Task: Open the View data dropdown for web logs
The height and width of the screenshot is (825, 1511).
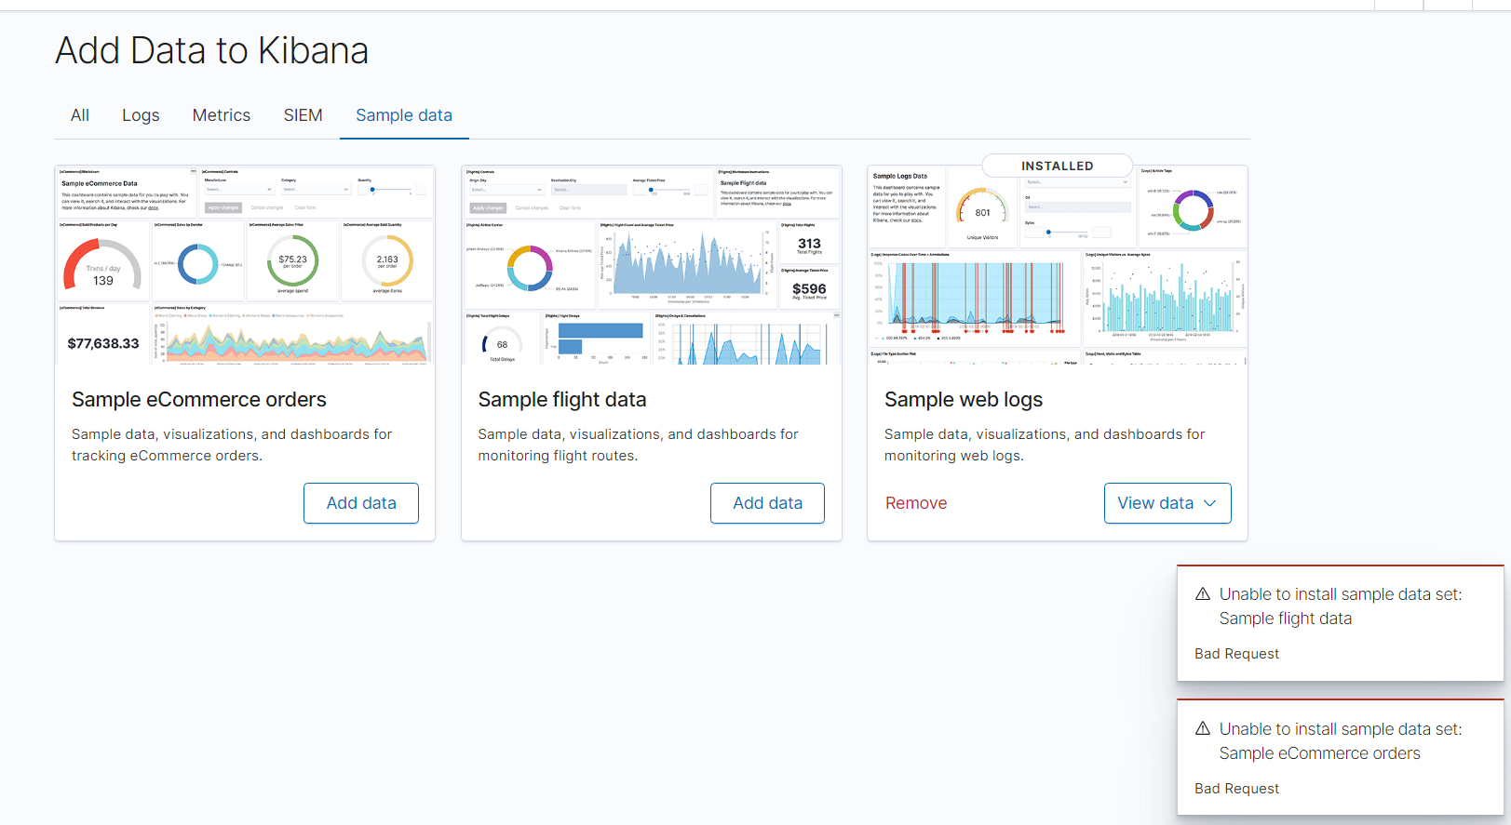Action: pyautogui.click(x=1167, y=503)
